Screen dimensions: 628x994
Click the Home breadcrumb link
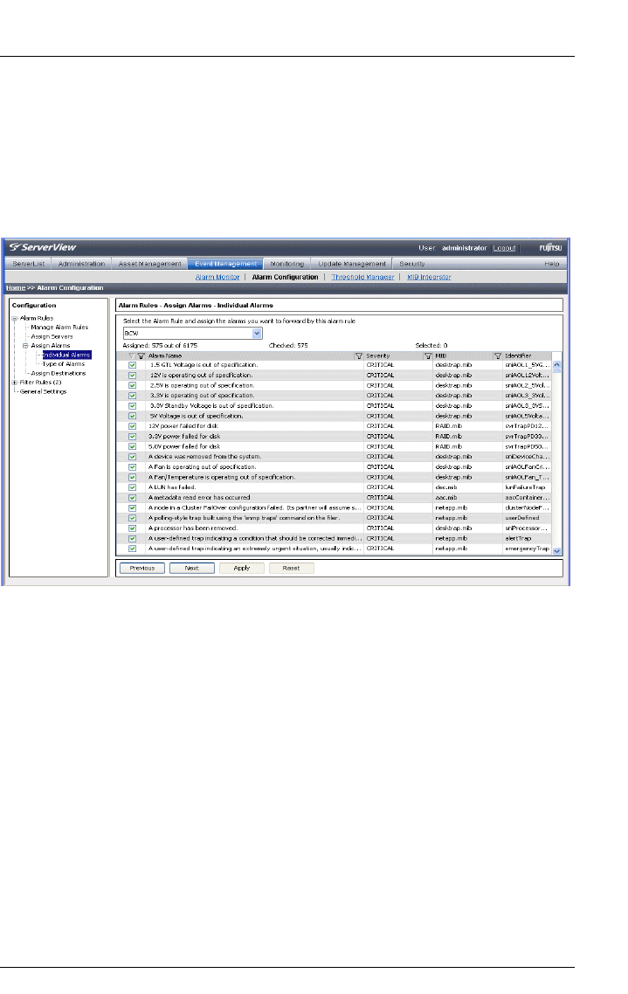[16, 287]
